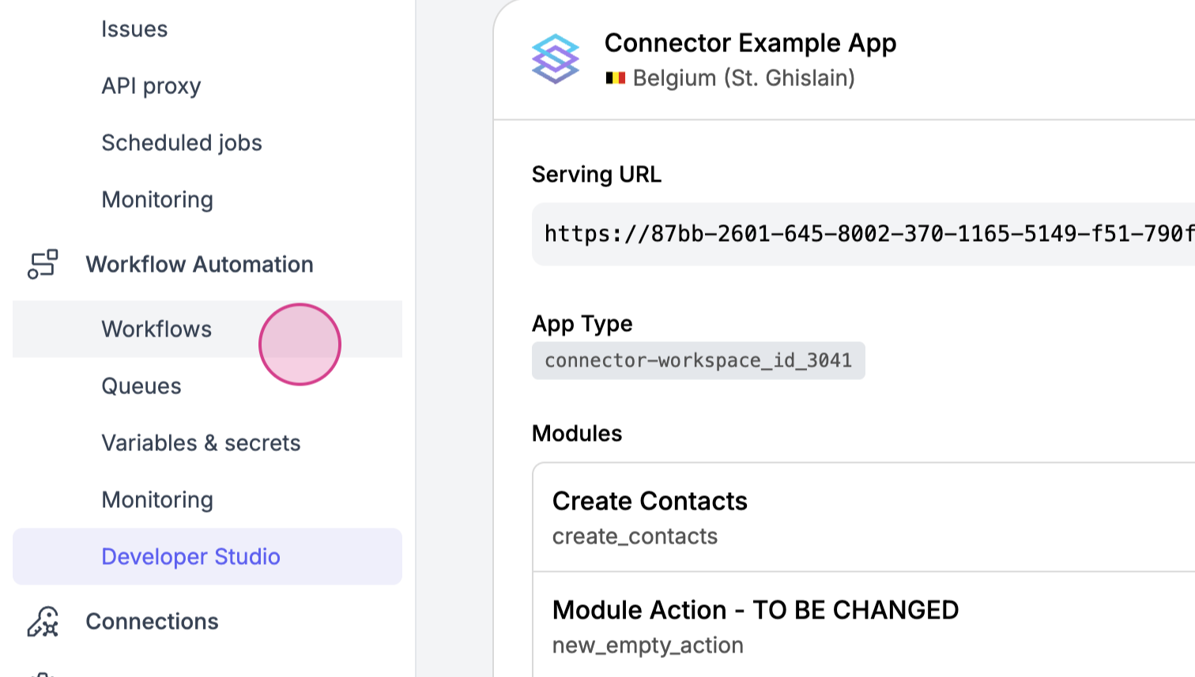Viewport: 1195px width, 677px height.
Task: Click the Belgium flag icon
Action: click(616, 78)
